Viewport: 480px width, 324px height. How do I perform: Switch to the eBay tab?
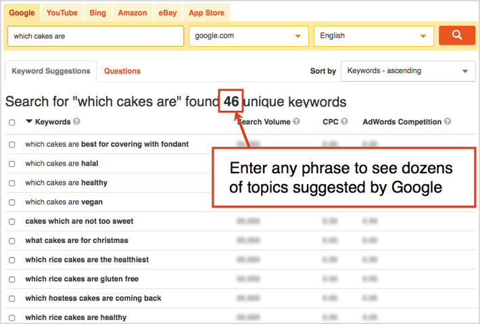(168, 13)
